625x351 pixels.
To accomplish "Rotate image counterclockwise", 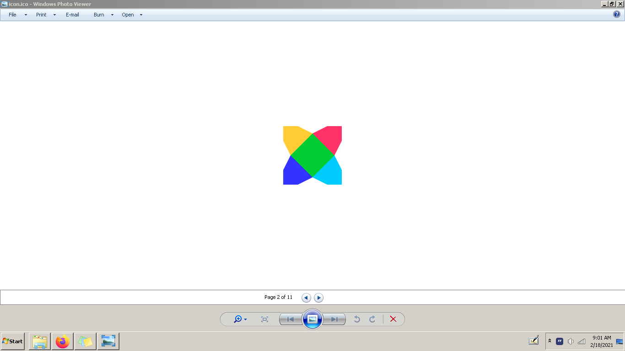I will pos(357,319).
